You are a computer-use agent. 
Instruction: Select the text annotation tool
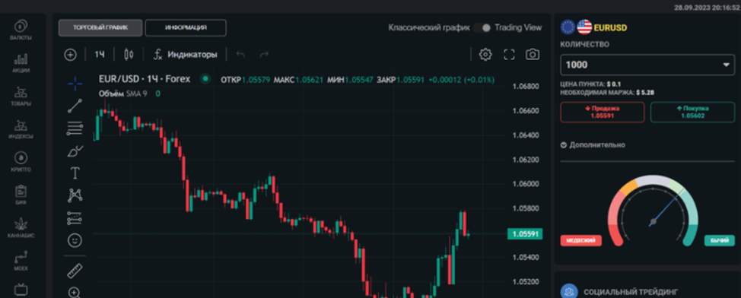pos(75,173)
